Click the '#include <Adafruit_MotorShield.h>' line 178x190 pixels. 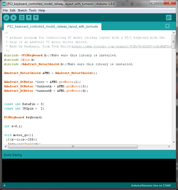coord(69,64)
